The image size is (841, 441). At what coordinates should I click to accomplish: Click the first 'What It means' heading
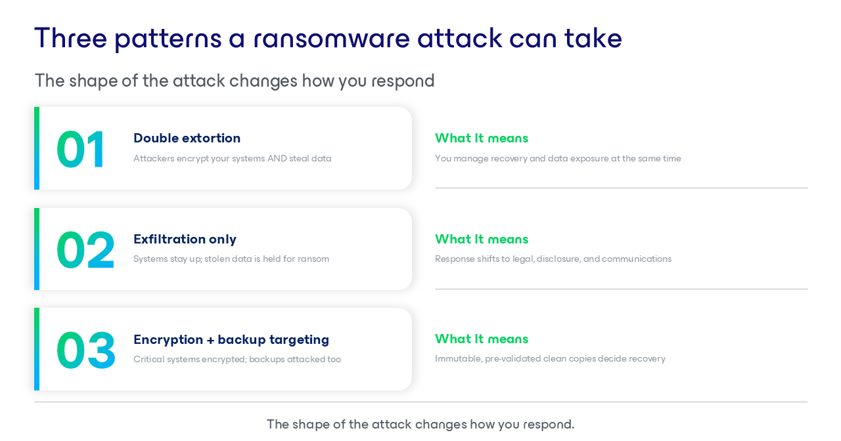[482, 138]
